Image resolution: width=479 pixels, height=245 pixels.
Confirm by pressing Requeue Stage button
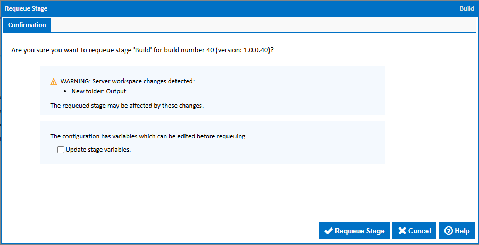(x=354, y=231)
